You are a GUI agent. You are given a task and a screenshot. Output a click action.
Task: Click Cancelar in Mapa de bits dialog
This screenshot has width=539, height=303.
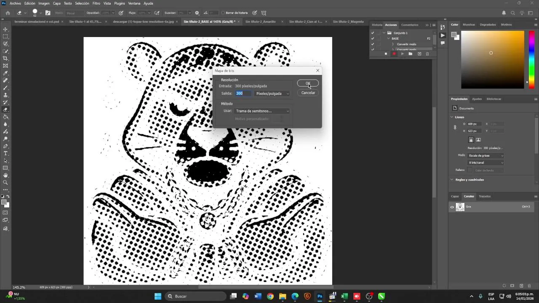point(308,93)
